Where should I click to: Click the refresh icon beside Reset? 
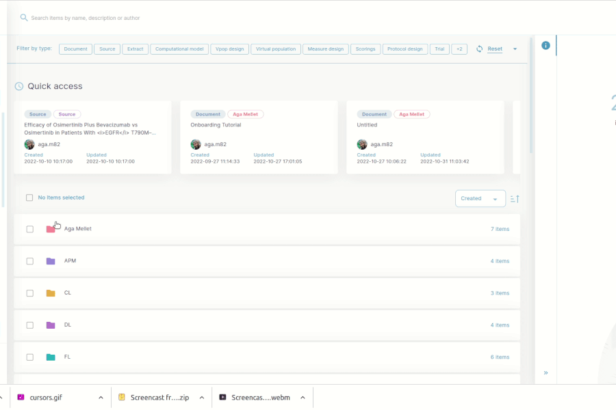[x=480, y=49]
